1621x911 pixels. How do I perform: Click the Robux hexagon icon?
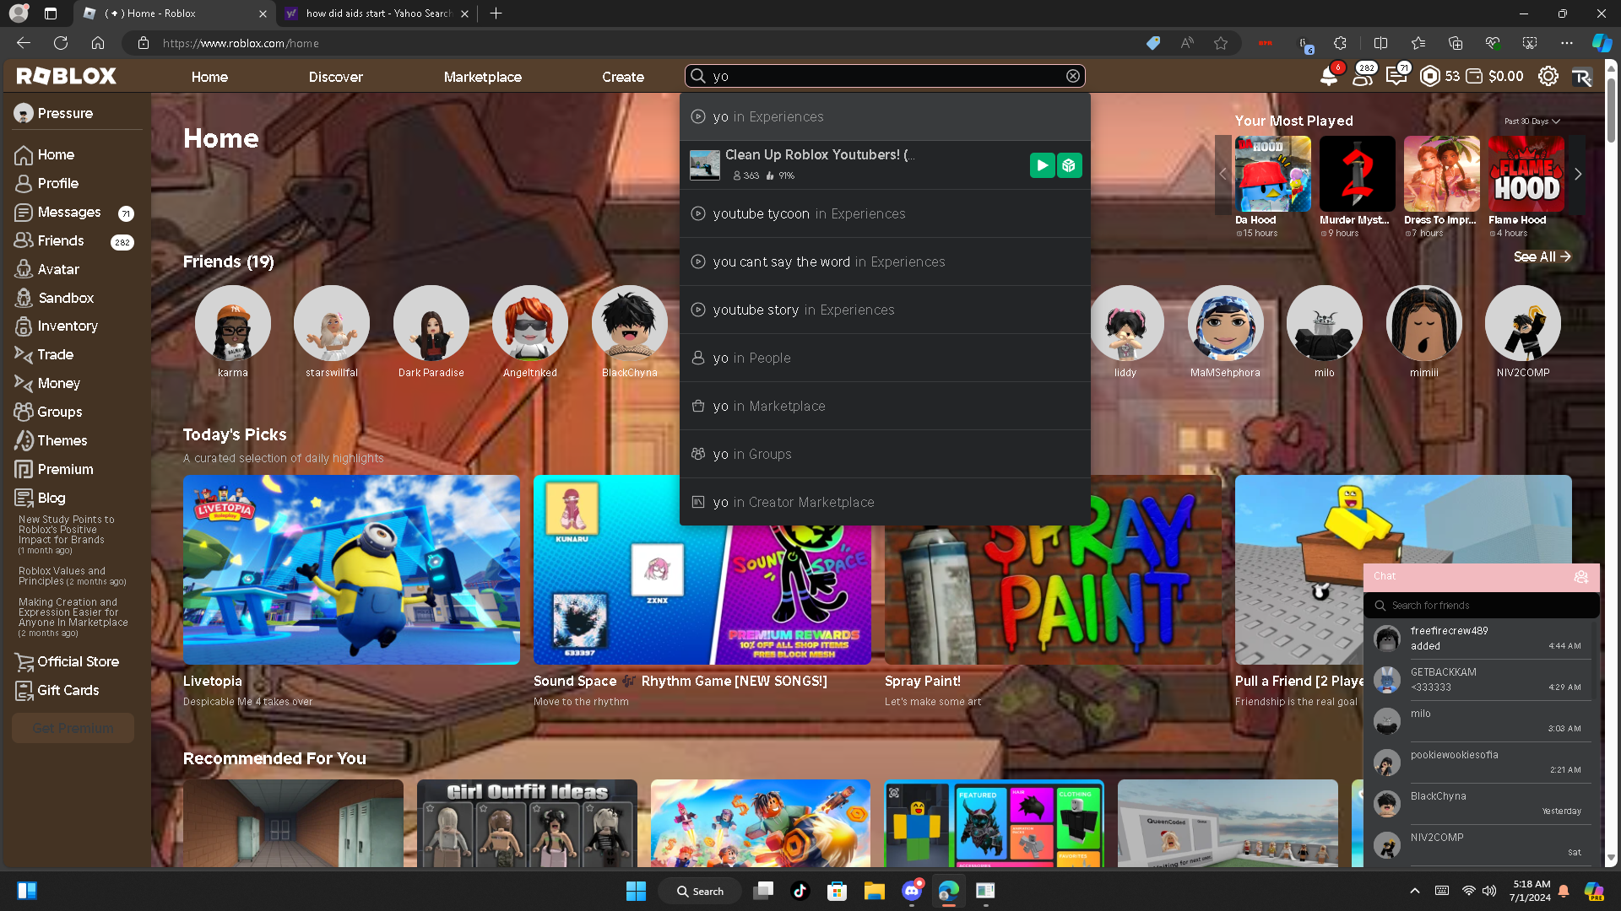click(x=1429, y=77)
